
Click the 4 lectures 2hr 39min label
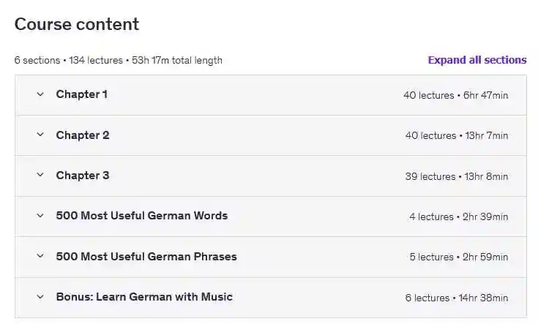(458, 216)
